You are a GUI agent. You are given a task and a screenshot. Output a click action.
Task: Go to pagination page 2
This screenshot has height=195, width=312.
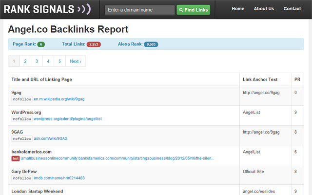coord(25,61)
